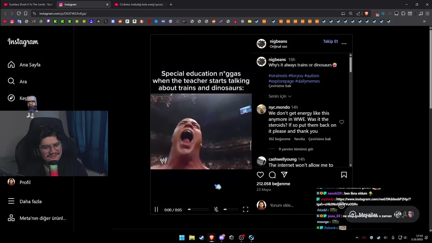Open Windows Start menu

click(x=182, y=238)
